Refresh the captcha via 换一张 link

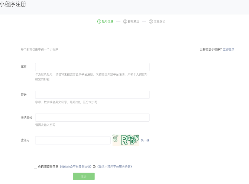coord(145,140)
